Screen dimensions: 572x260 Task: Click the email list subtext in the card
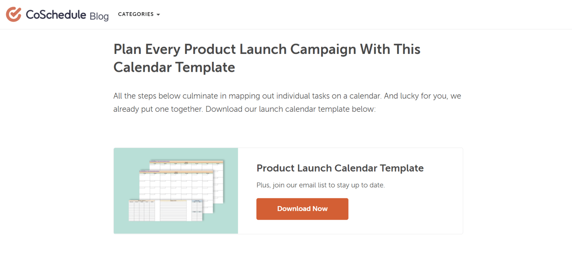pyautogui.click(x=321, y=185)
